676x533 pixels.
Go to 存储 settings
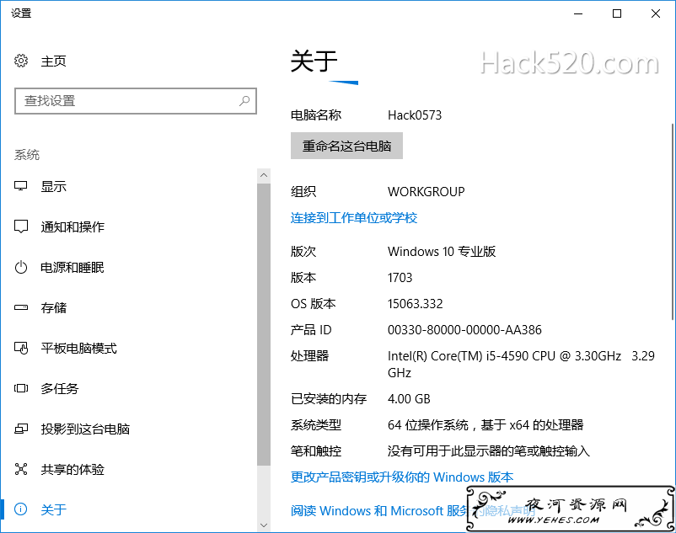coord(53,308)
